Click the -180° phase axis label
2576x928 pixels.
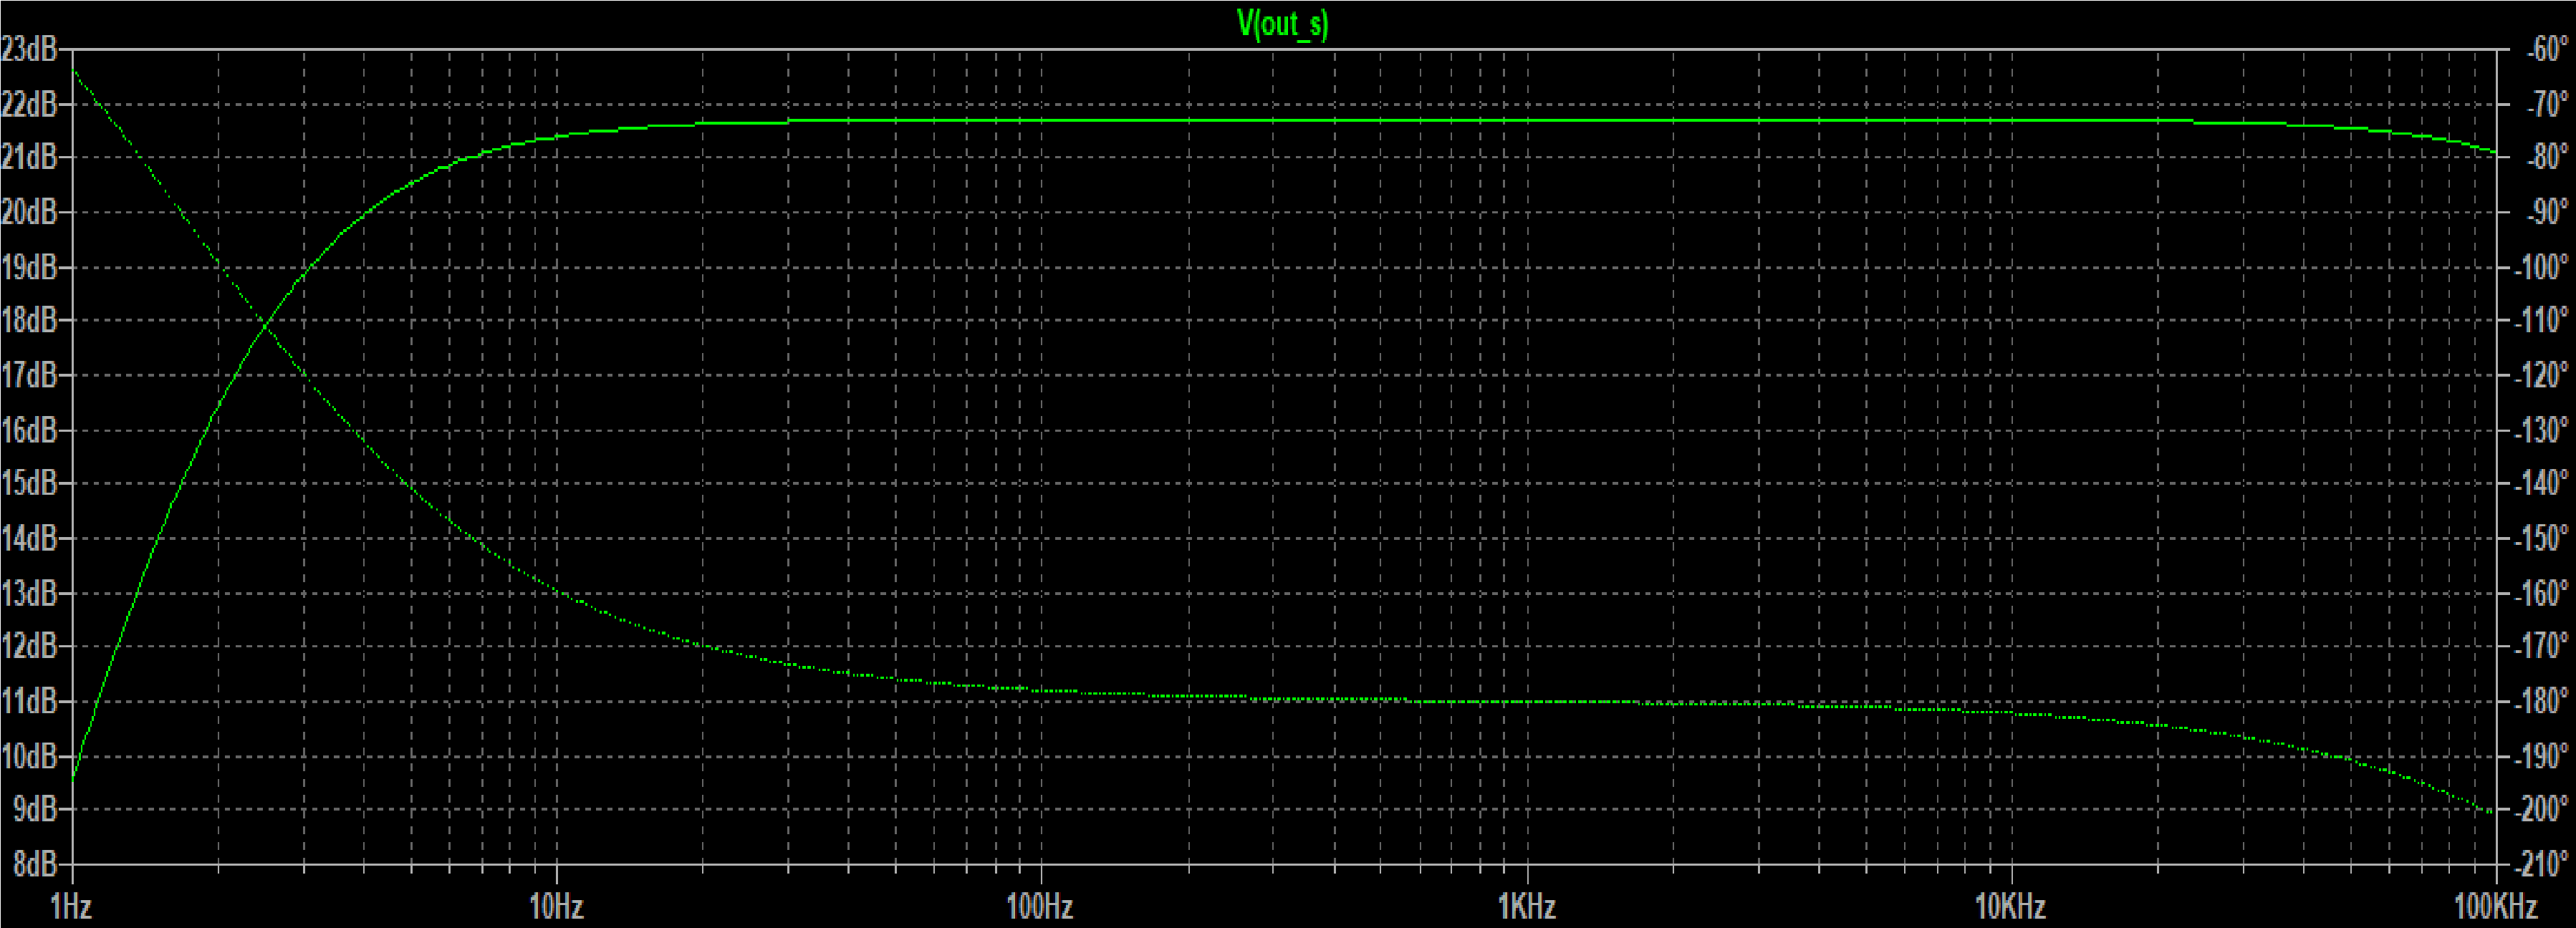pos(2542,701)
